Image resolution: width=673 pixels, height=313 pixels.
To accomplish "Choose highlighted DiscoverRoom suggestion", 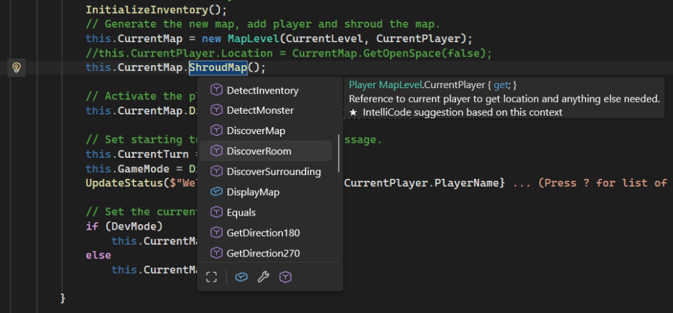I will 266,151.
